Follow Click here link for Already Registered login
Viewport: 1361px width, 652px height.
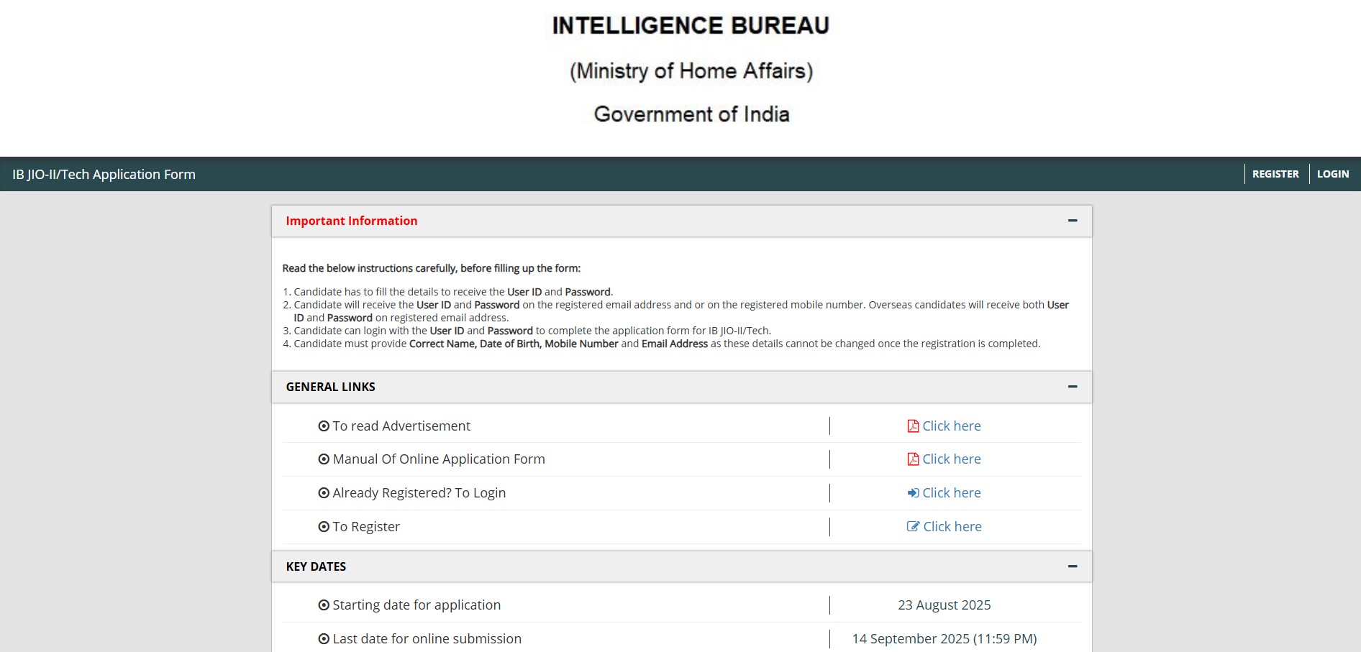coord(951,492)
